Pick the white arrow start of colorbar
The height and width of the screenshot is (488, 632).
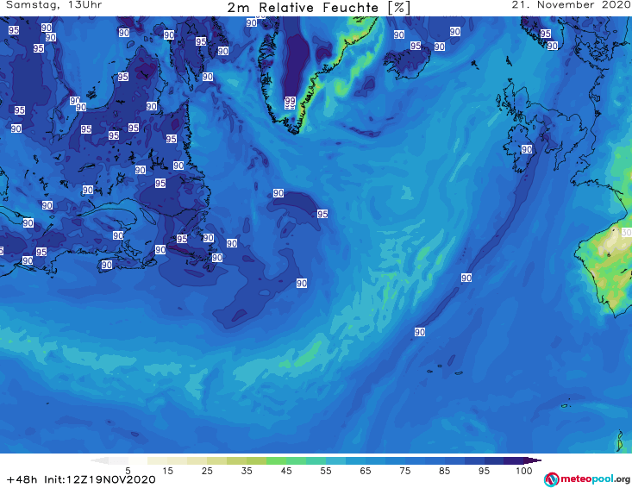click(99, 460)
